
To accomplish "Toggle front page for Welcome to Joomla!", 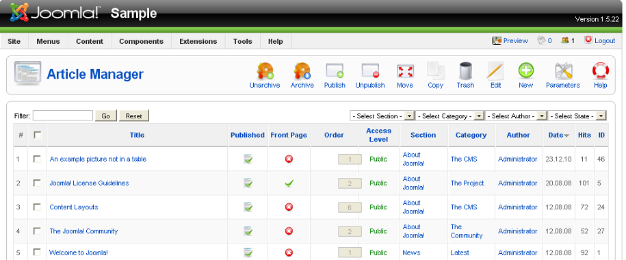I will coord(289,252).
